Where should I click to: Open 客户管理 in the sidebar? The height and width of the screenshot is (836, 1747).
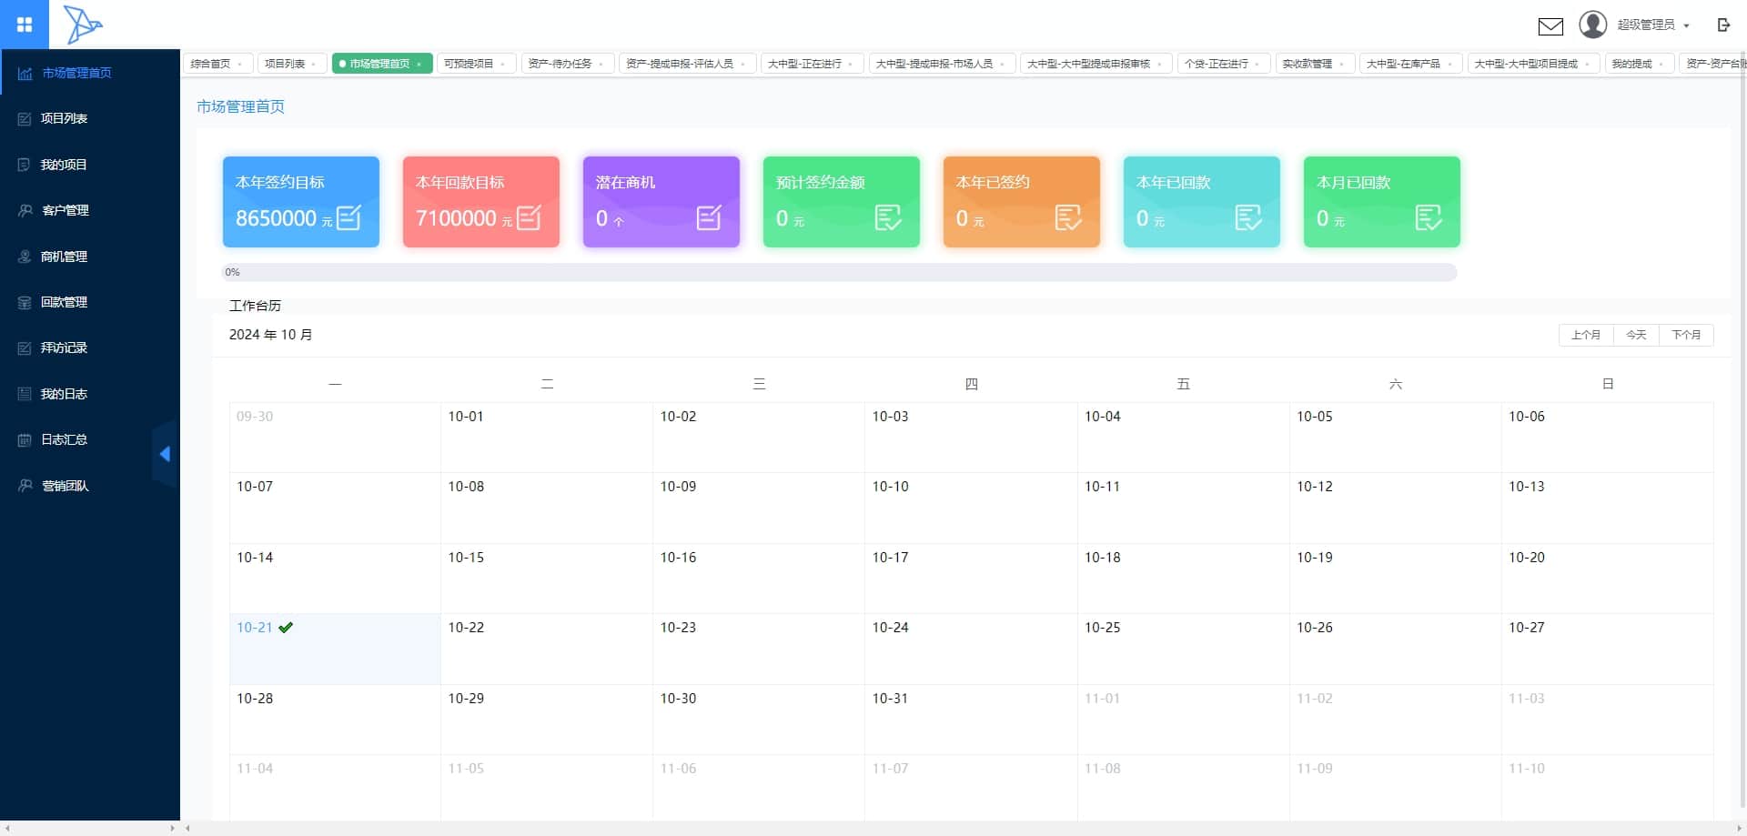click(65, 210)
